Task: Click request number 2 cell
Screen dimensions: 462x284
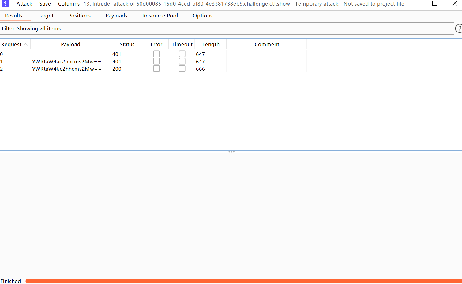Action: pyautogui.click(x=2, y=69)
